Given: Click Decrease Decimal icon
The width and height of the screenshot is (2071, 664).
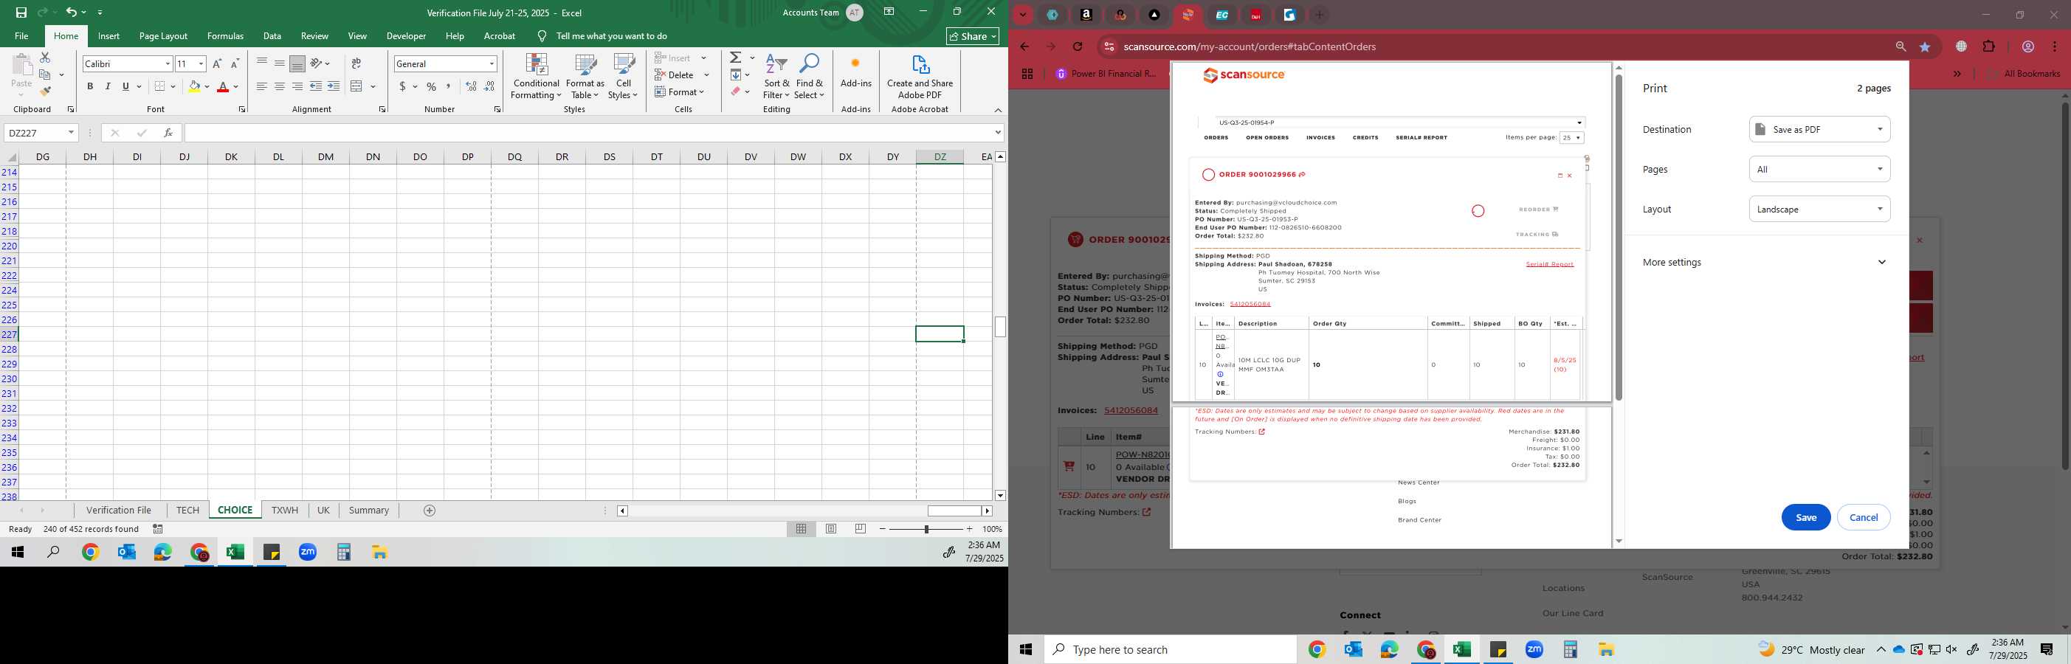Looking at the screenshot, I should [489, 86].
